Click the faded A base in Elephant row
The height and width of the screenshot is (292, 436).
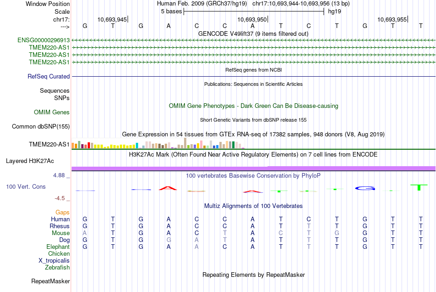pos(196,247)
